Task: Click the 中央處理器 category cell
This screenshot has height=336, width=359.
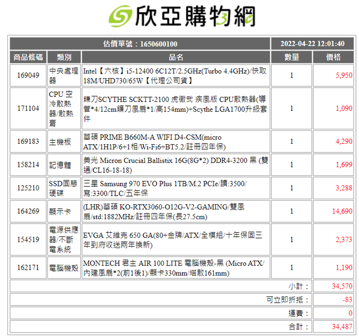Action: pyautogui.click(x=64, y=75)
